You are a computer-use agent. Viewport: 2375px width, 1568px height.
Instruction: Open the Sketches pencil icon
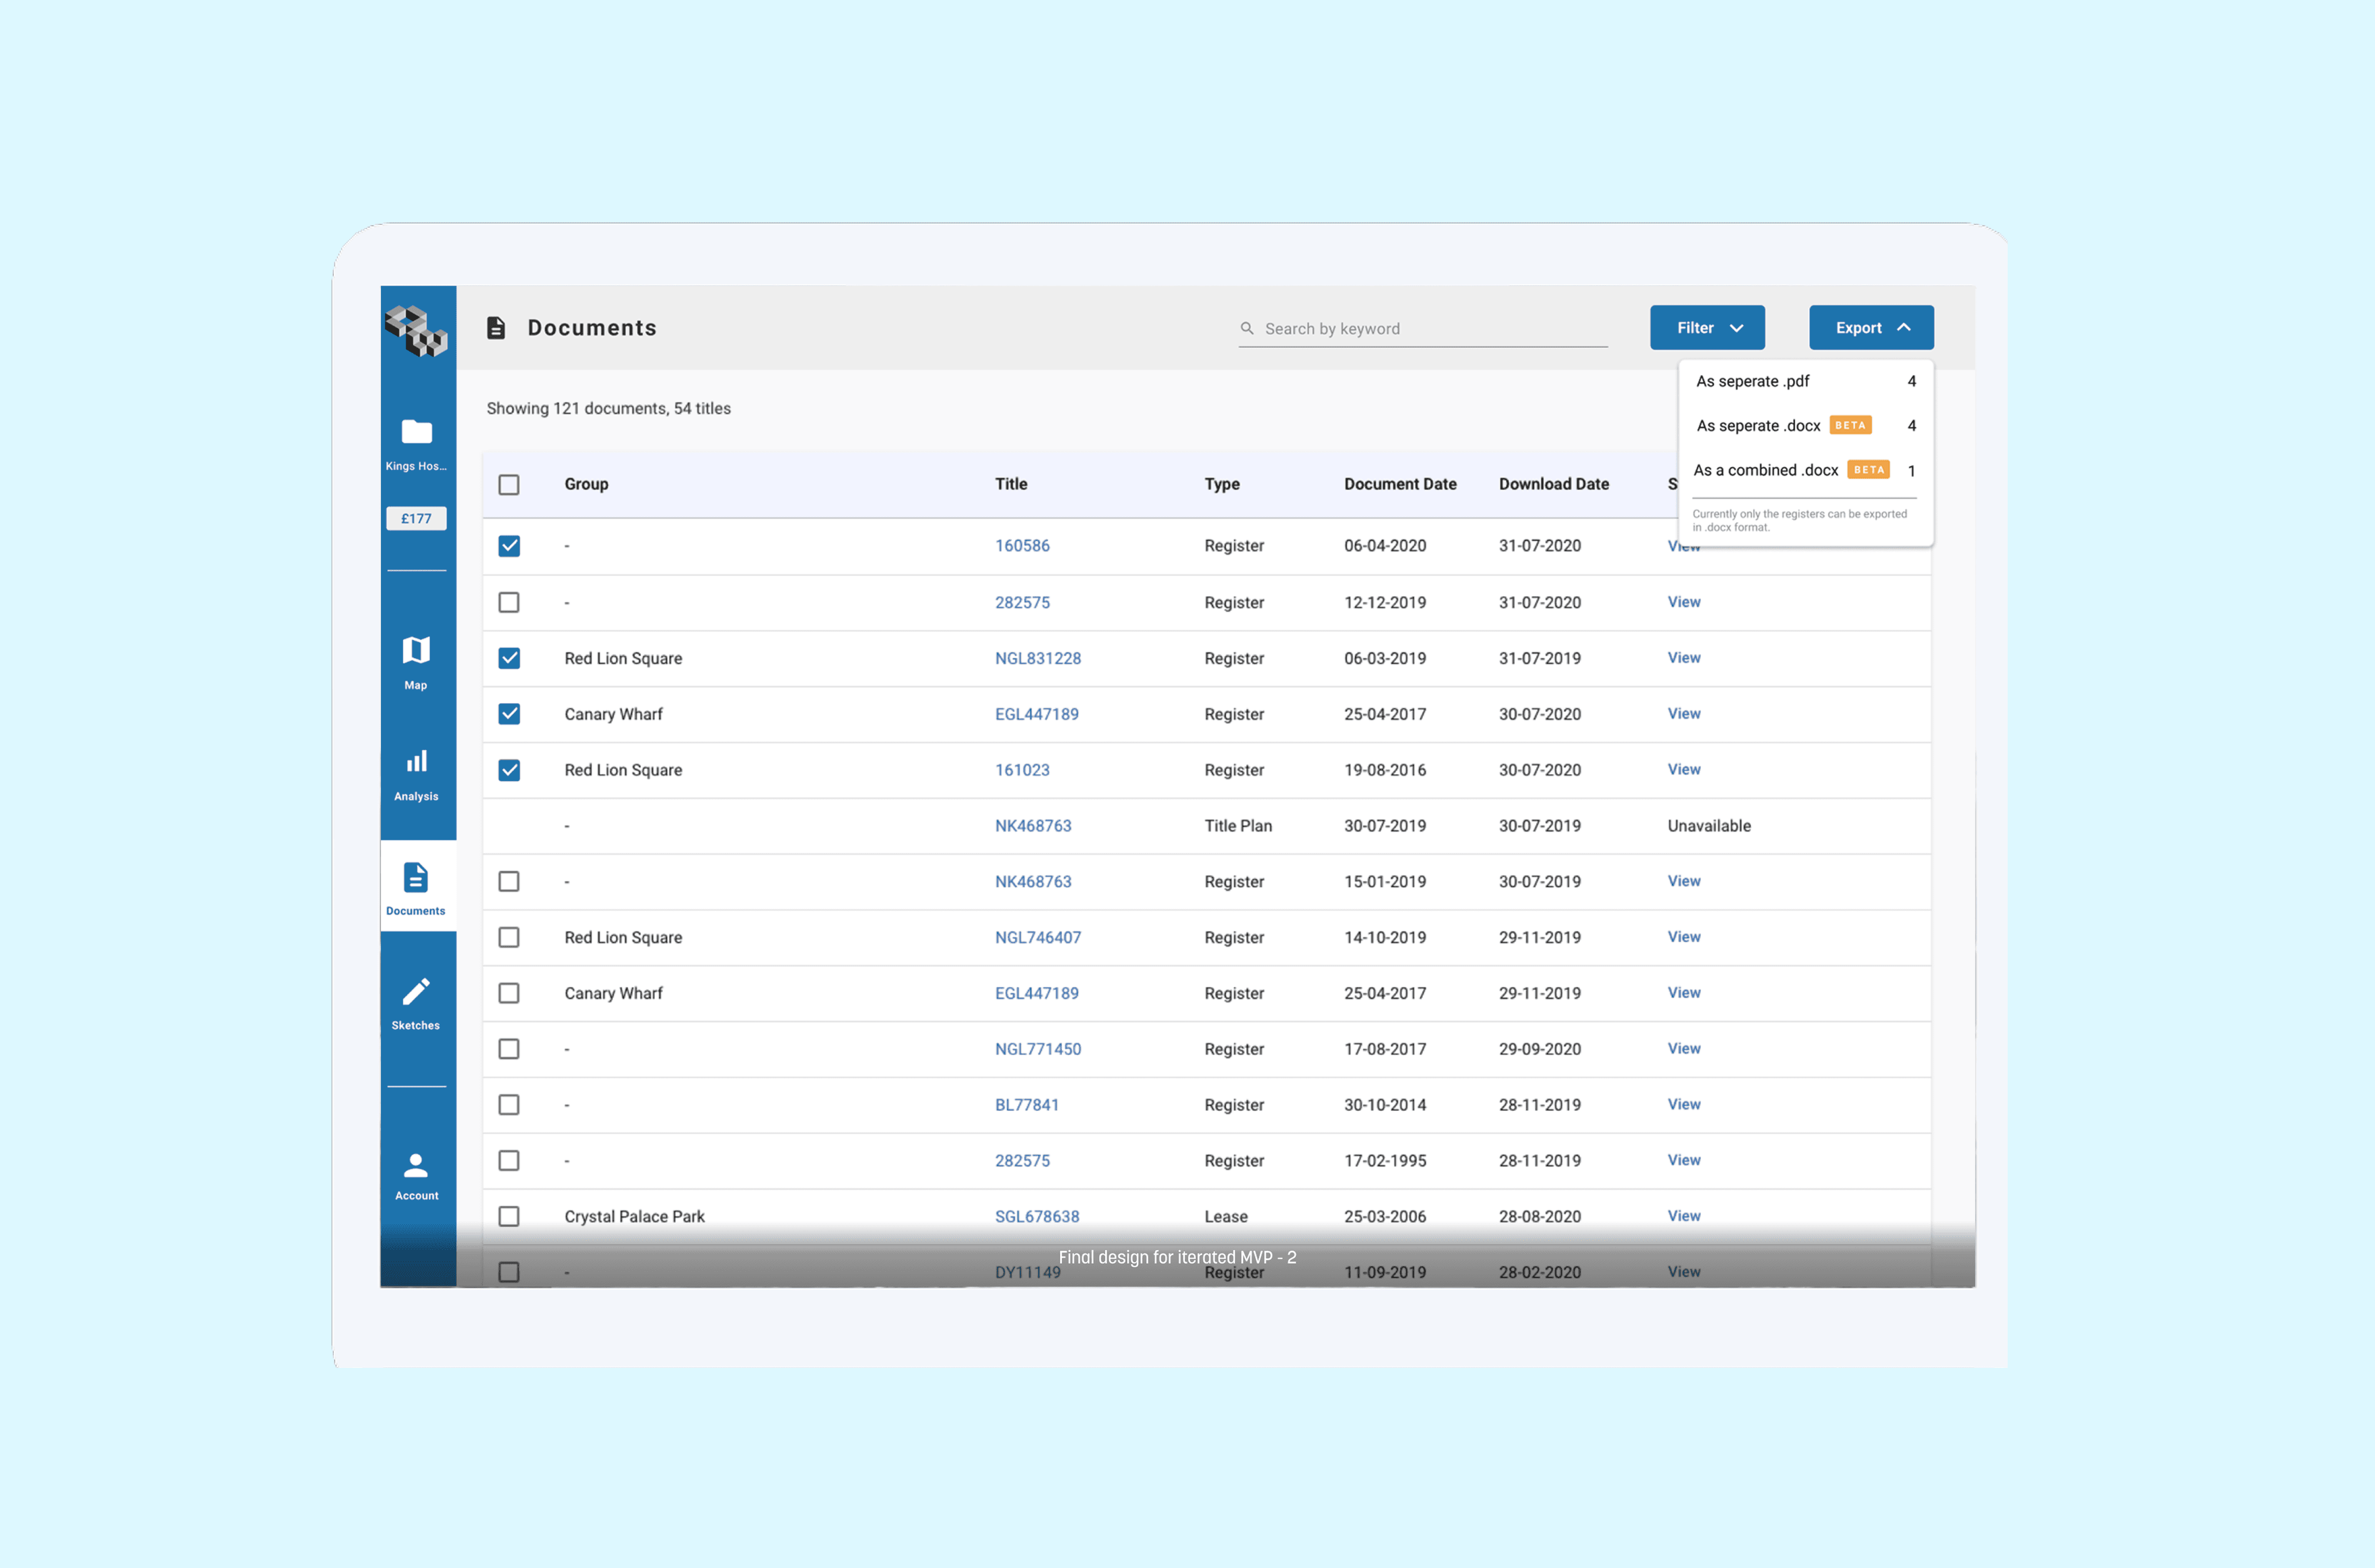[416, 992]
